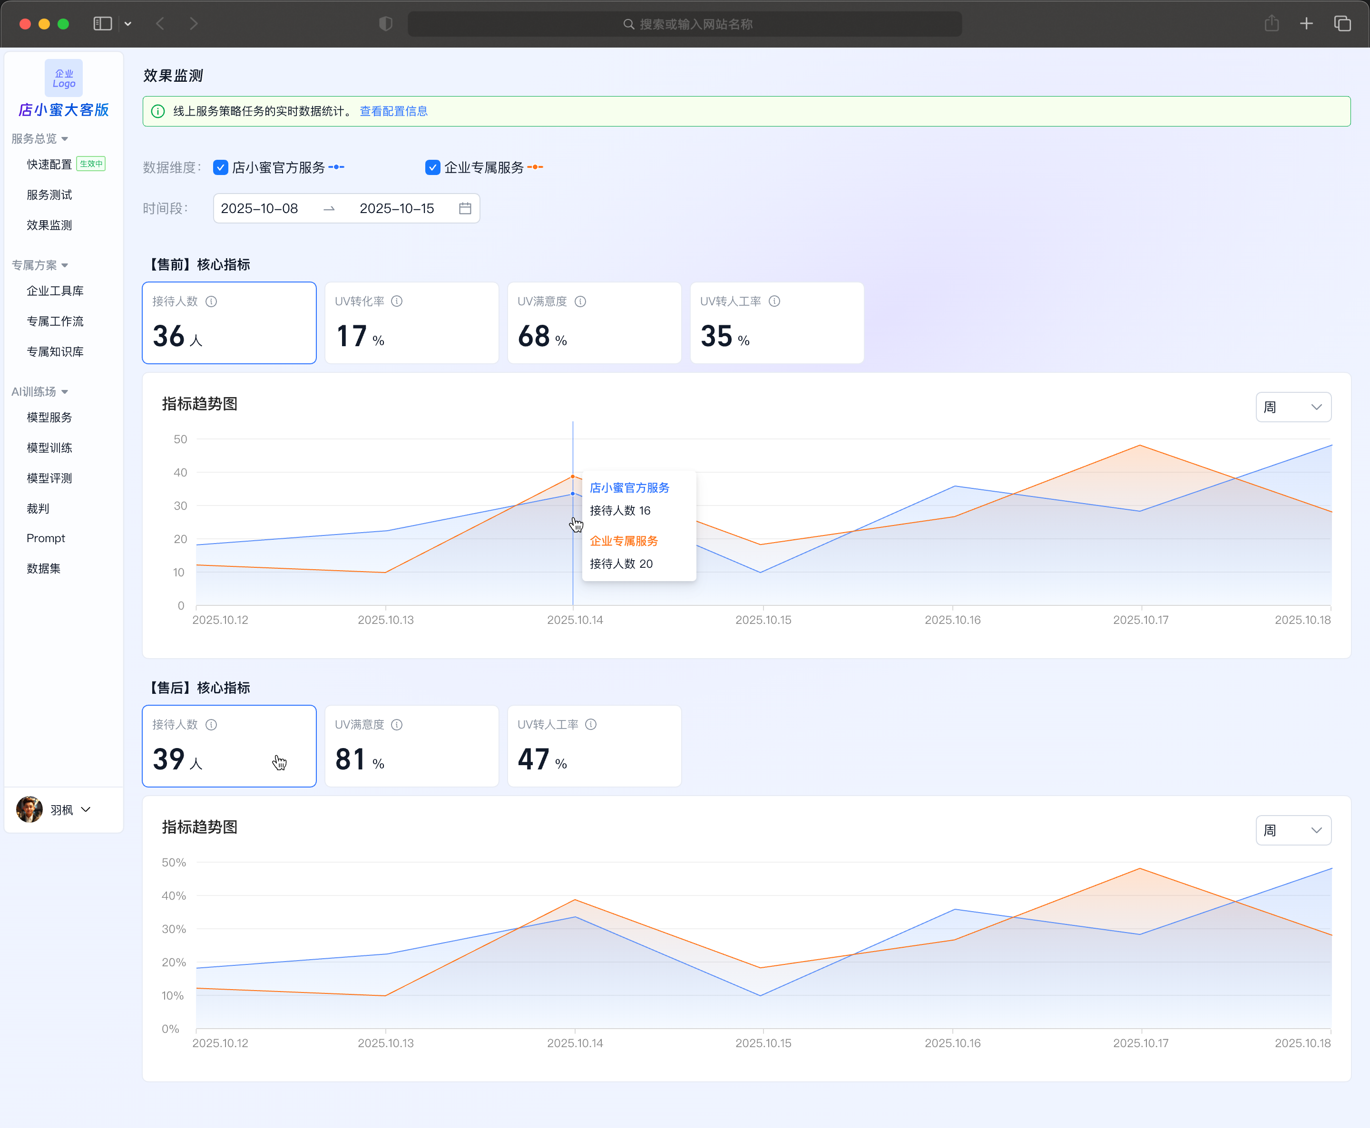Open new tab with plus icon
This screenshot has width=1370, height=1128.
pyautogui.click(x=1306, y=24)
